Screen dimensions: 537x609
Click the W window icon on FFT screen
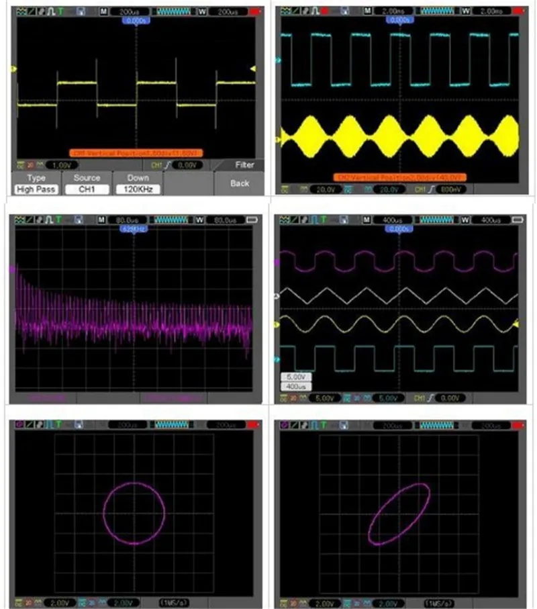[199, 220]
